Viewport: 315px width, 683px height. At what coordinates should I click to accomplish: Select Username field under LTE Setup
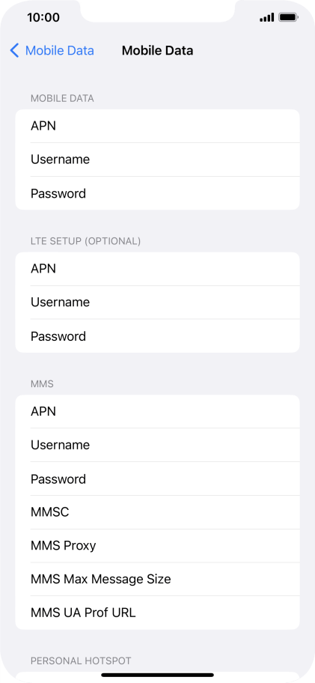(157, 303)
